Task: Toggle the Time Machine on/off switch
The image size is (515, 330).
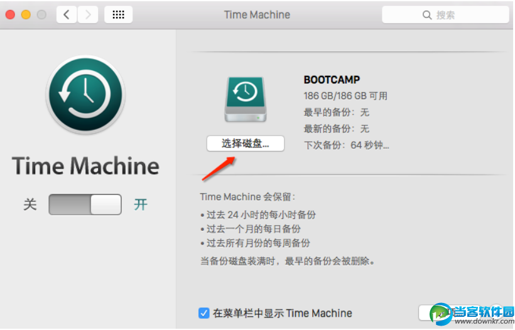Action: point(85,205)
